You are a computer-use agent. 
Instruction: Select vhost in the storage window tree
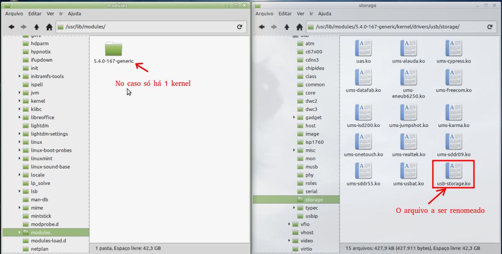(307, 233)
